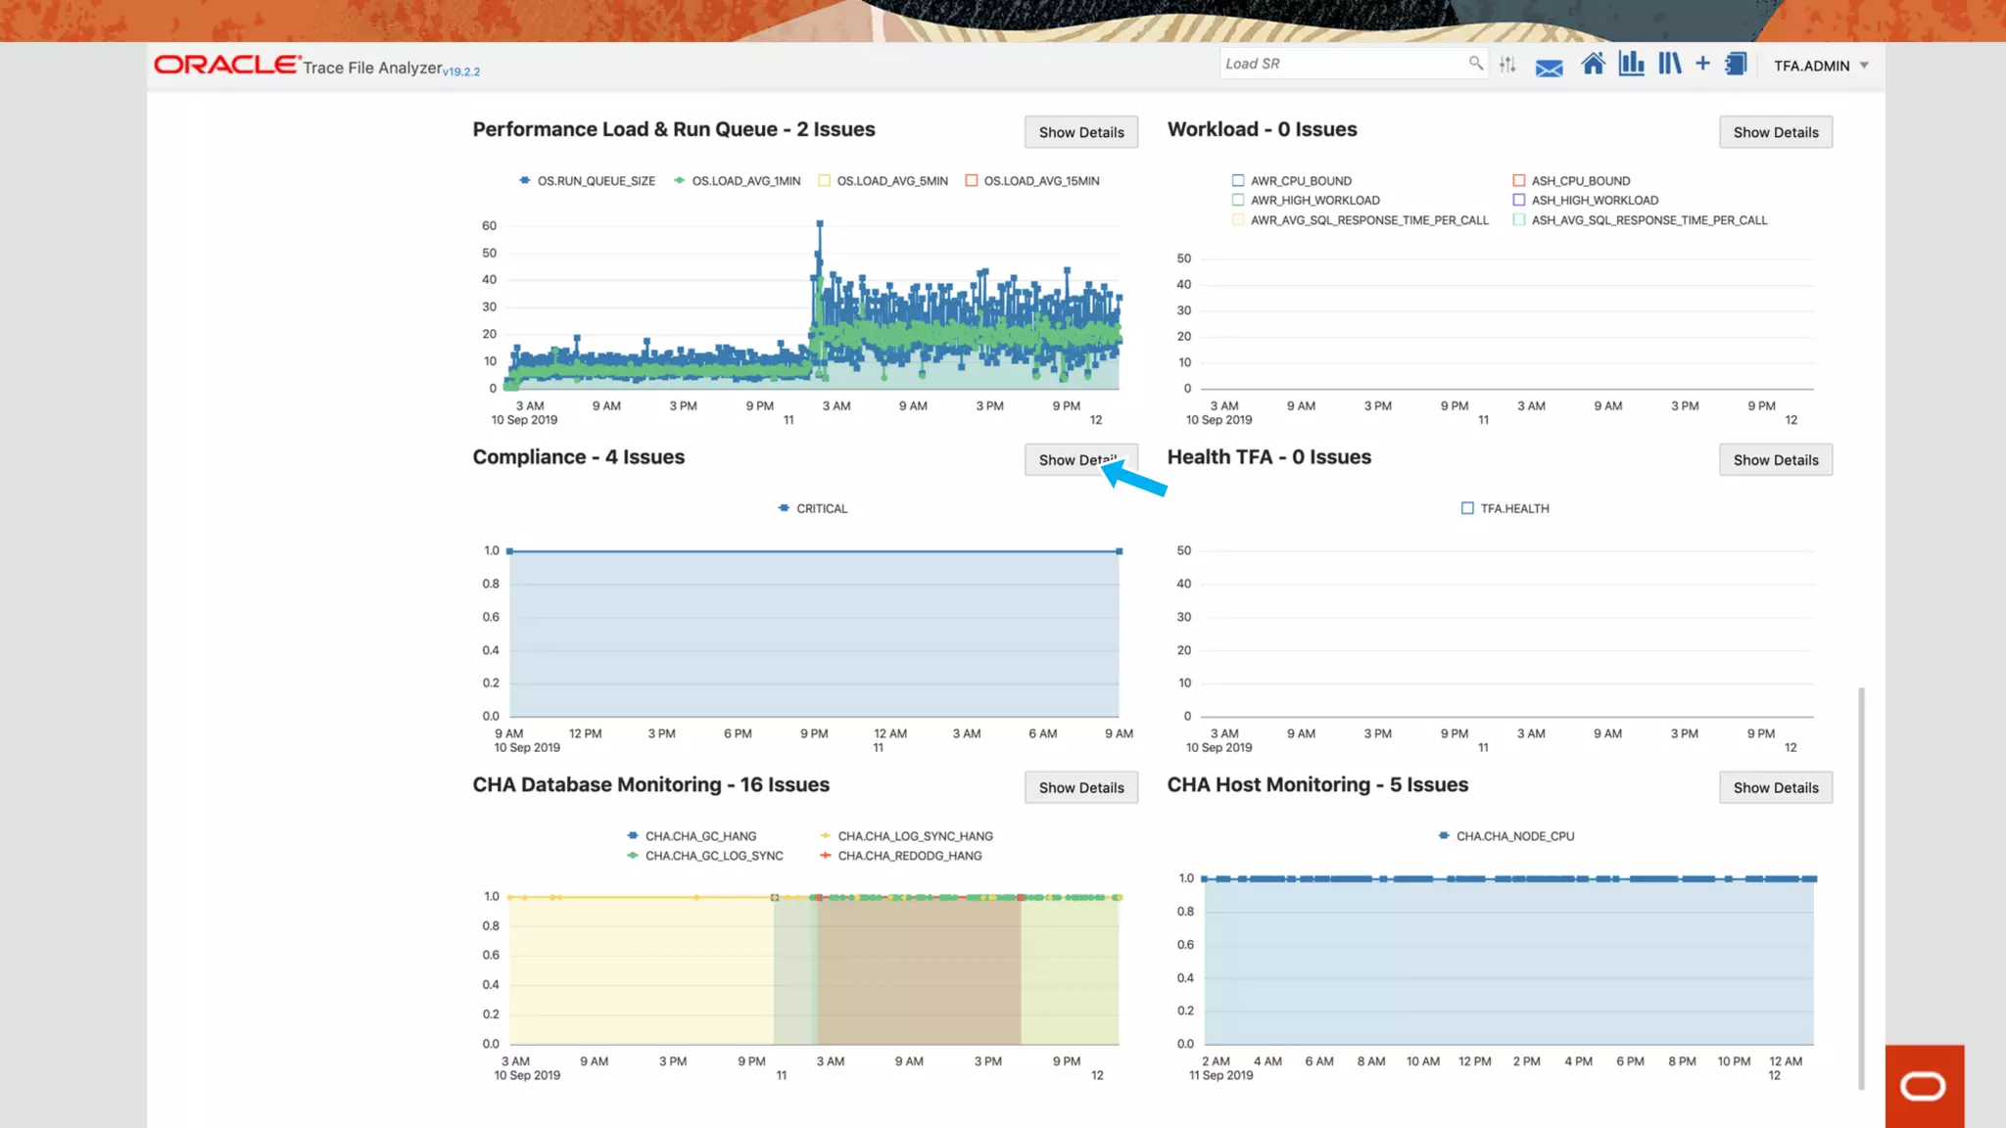Open the notebook icon in header
Screen dimensions: 2006x1128
click(1736, 65)
